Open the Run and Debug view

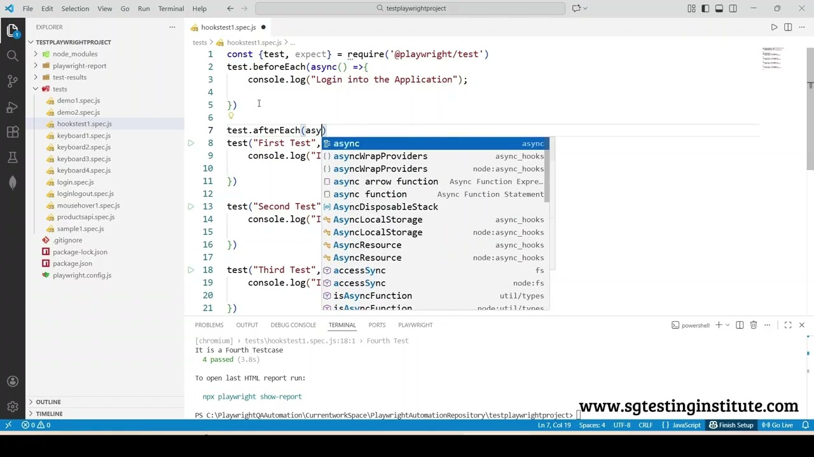pyautogui.click(x=13, y=107)
